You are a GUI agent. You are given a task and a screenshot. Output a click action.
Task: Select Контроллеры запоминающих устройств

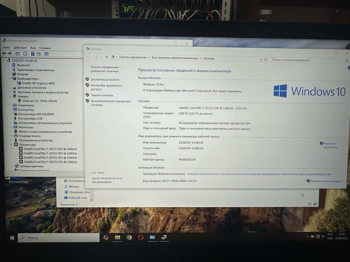point(45,123)
